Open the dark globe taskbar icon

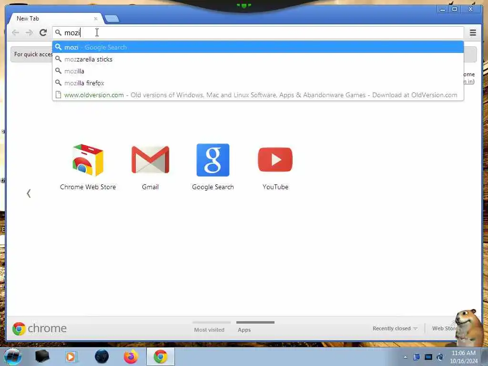[102, 356]
